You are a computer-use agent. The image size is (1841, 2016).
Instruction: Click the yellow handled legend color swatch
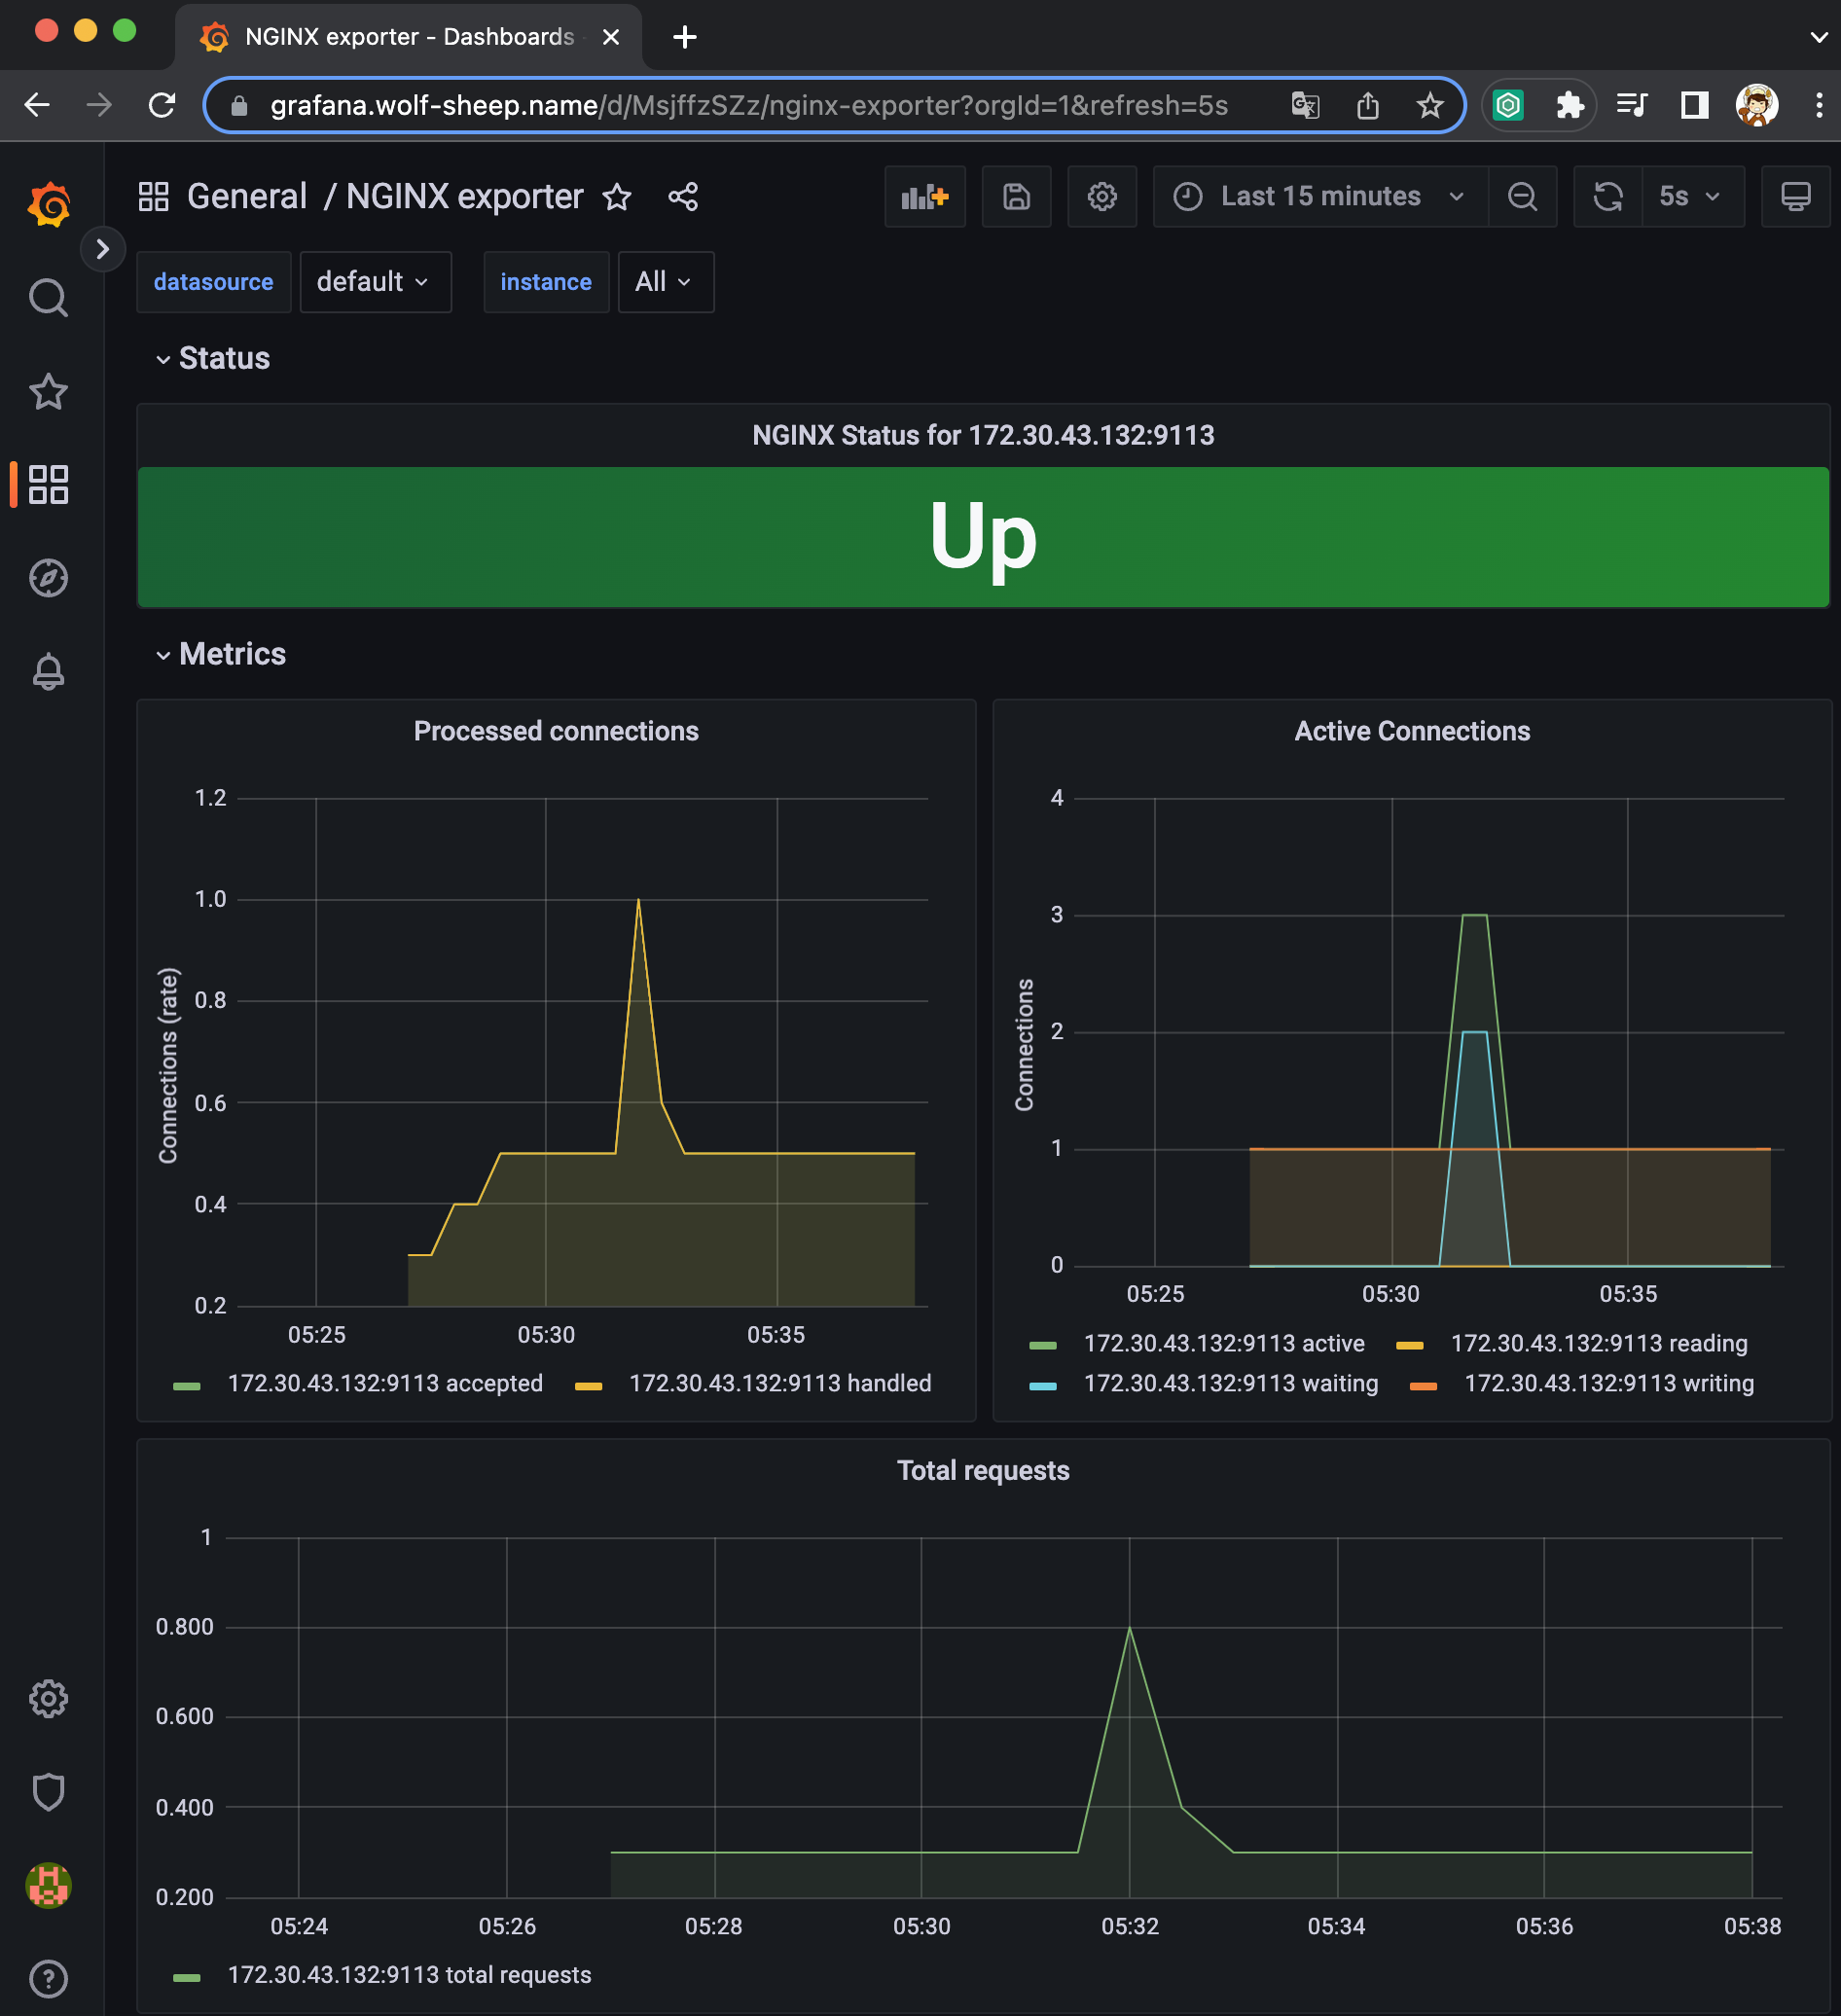click(x=589, y=1386)
